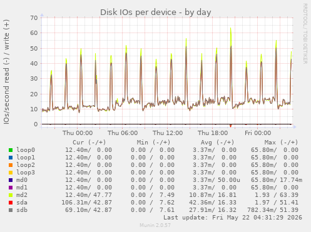Click the 'Thu 12:00' x-axis label

pos(168,133)
